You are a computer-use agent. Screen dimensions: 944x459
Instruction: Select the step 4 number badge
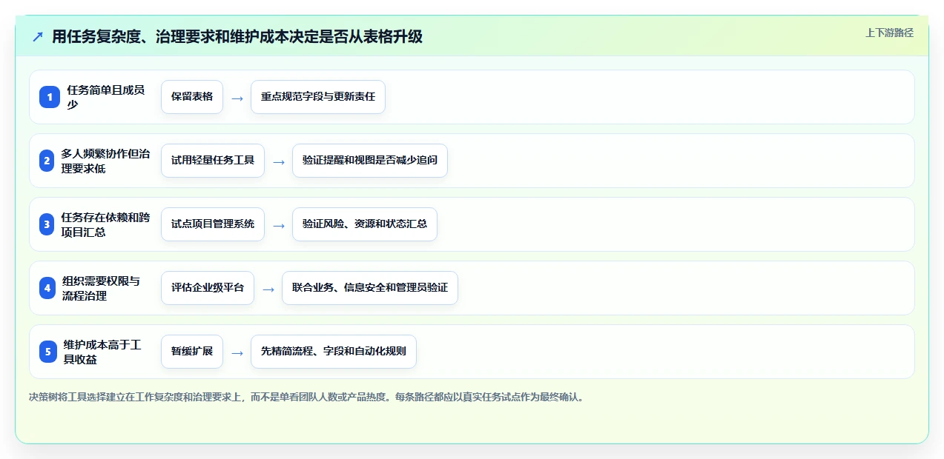(x=47, y=288)
